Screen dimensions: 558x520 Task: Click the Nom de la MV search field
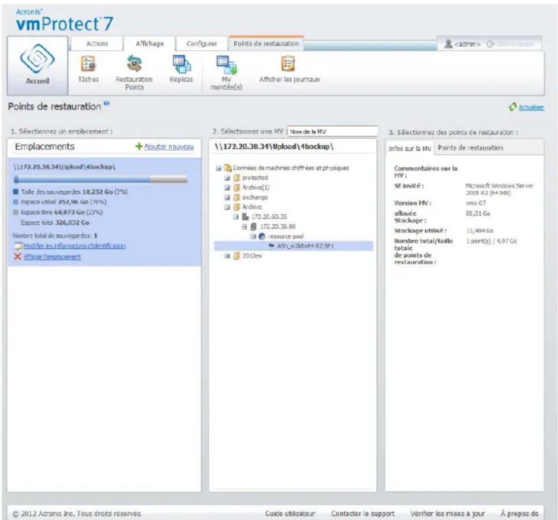pyautogui.click(x=332, y=131)
